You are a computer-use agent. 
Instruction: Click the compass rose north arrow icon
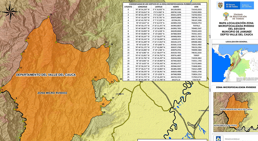pyautogui.click(x=10, y=11)
